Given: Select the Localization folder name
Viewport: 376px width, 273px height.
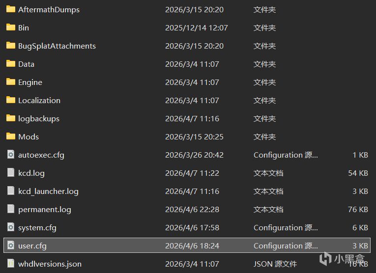Looking at the screenshot, I should 39,100.
